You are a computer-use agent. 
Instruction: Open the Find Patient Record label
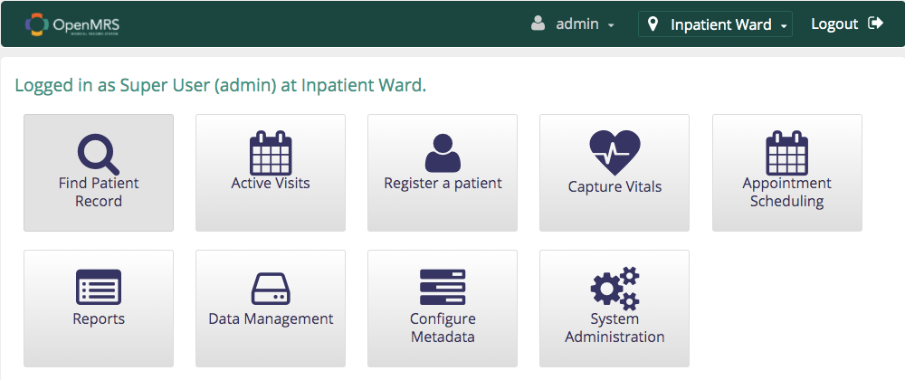click(x=99, y=192)
